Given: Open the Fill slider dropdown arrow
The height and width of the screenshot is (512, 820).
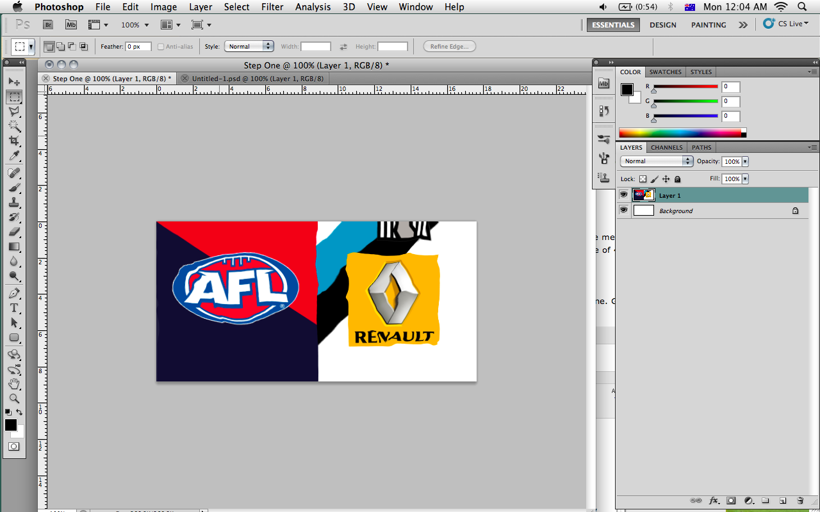Looking at the screenshot, I should pos(744,179).
